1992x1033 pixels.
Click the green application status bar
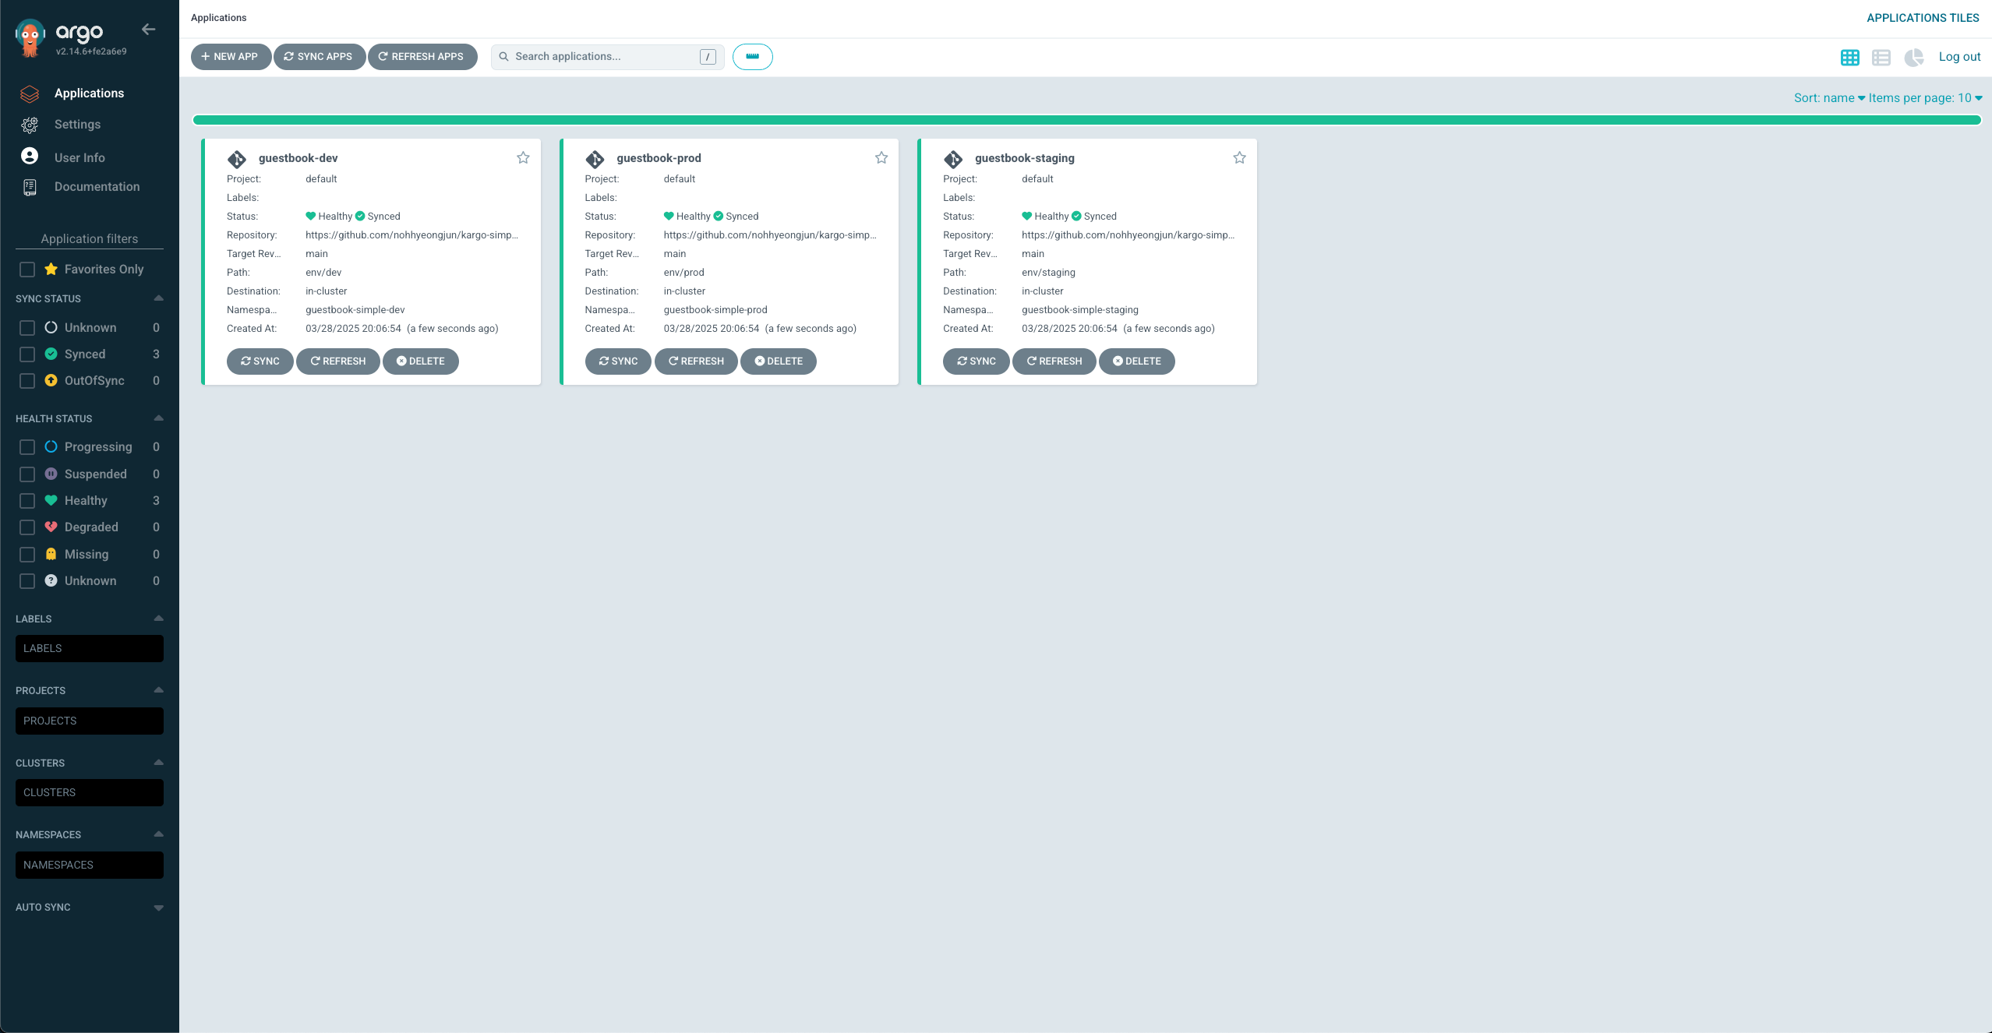click(1086, 120)
